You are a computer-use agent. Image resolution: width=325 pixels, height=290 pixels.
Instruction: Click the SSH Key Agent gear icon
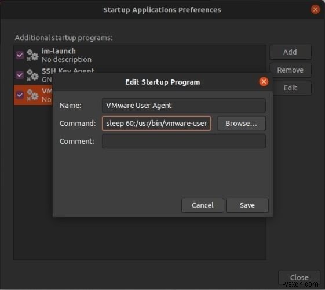pyautogui.click(x=32, y=75)
